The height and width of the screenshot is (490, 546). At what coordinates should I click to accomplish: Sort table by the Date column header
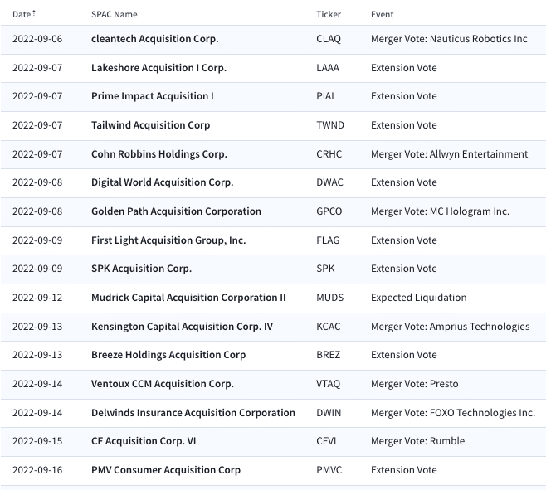(22, 14)
